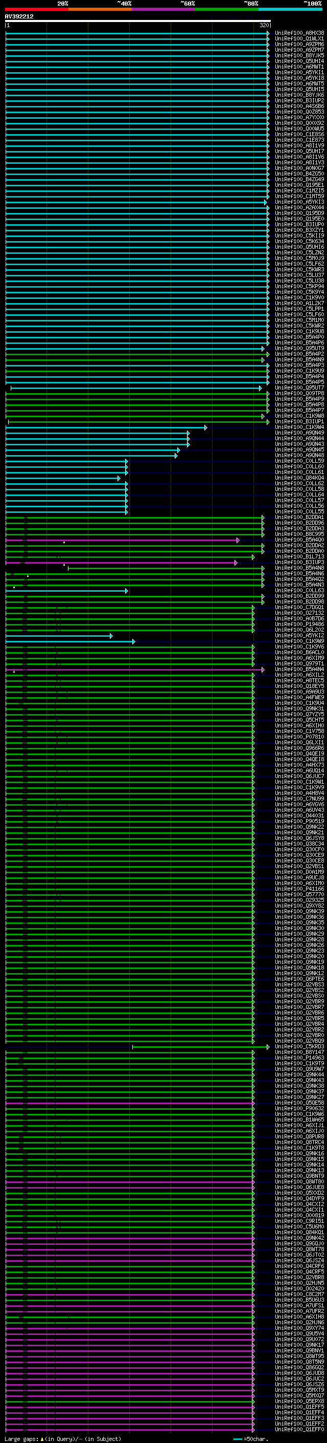
Task: Click the UniRef100_C5KII9 label
Action: point(299,236)
